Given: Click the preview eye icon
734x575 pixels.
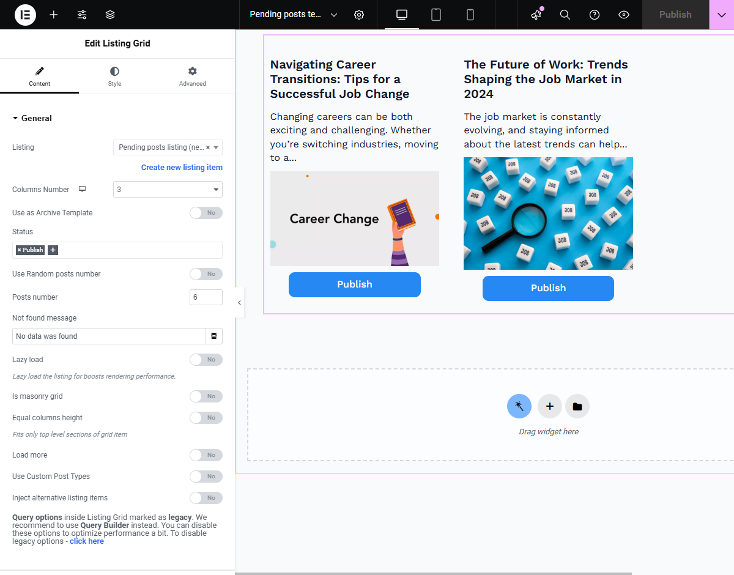Looking at the screenshot, I should 623,15.
